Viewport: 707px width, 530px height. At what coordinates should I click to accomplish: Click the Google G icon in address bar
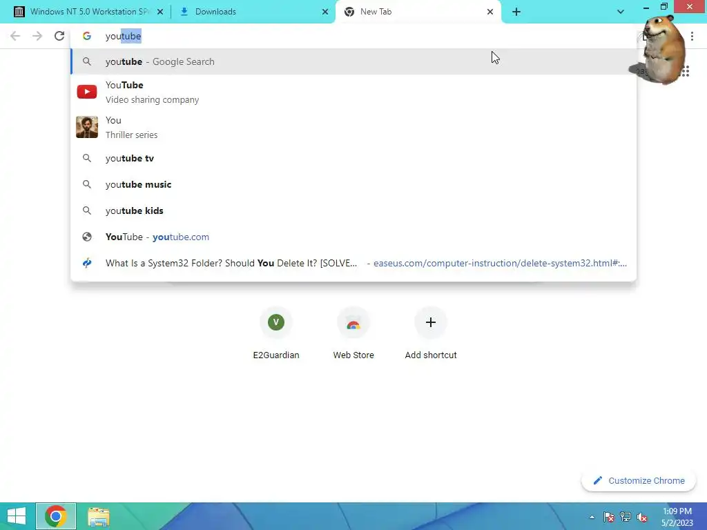tap(86, 36)
